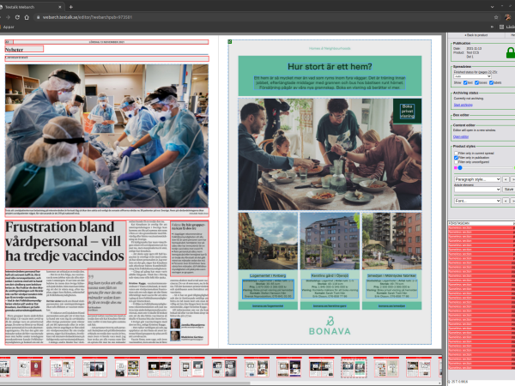Reload the Textalk Webarch page
Viewport: 515px width, 386px height.
pos(17,17)
